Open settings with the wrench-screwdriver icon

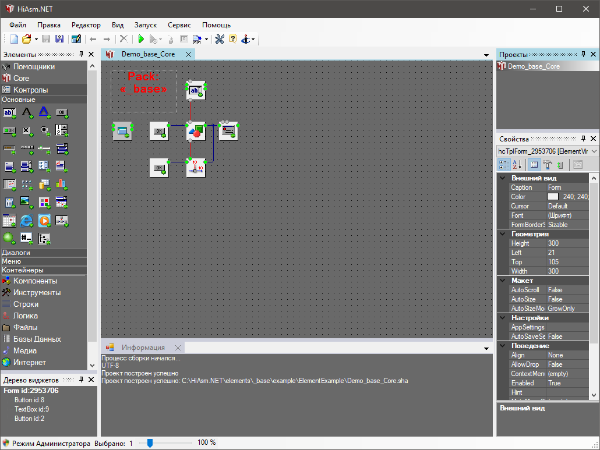[220, 40]
